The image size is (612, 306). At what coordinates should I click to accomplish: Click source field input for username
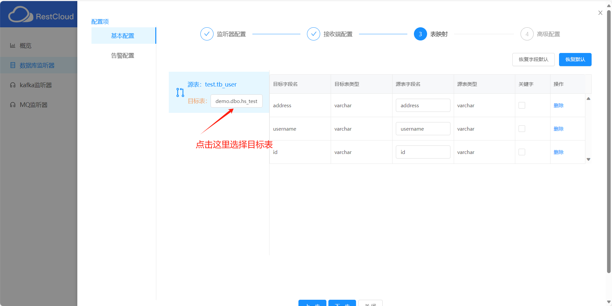click(423, 129)
